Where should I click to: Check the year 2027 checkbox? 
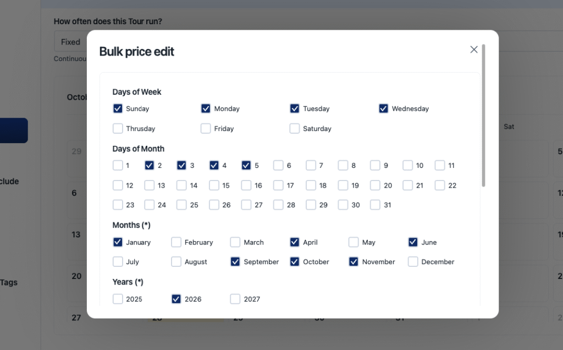coord(235,299)
